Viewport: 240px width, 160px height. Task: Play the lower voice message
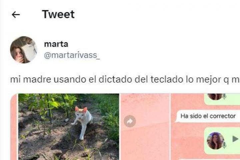tap(235, 139)
